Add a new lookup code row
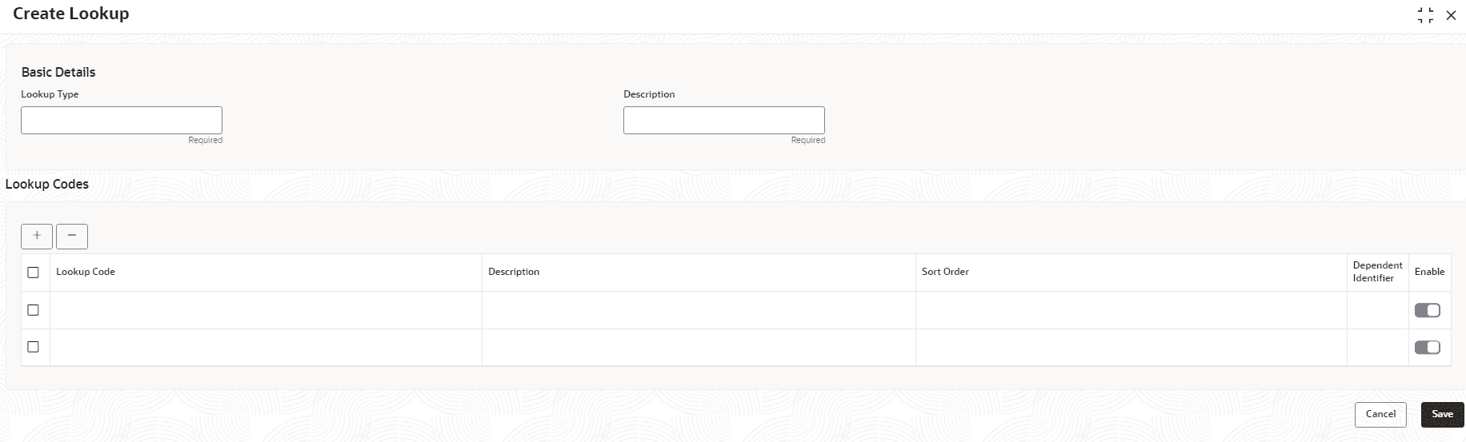Image resolution: width=1466 pixels, height=442 pixels. point(37,236)
